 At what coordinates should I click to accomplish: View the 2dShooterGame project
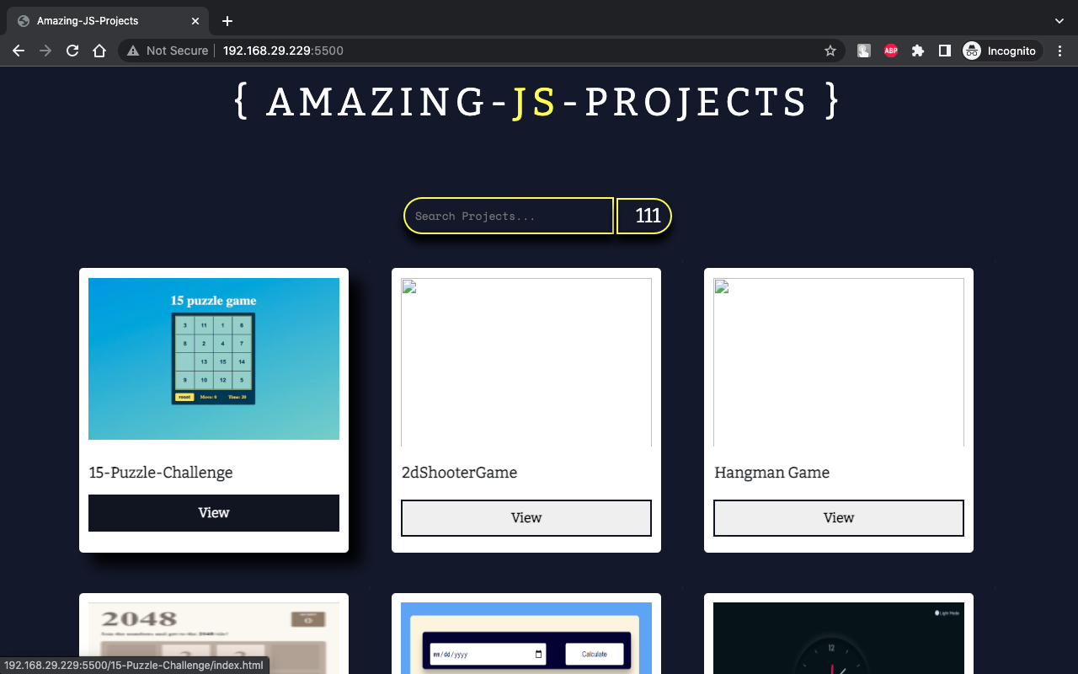point(526,517)
